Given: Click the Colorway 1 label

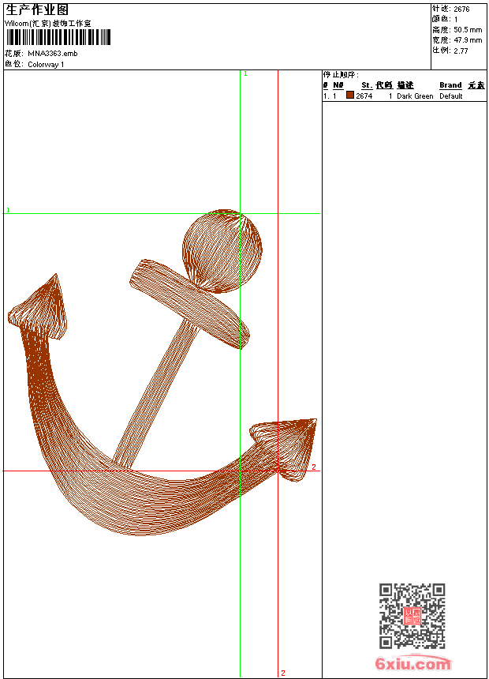Looking at the screenshot, I should tap(46, 65).
